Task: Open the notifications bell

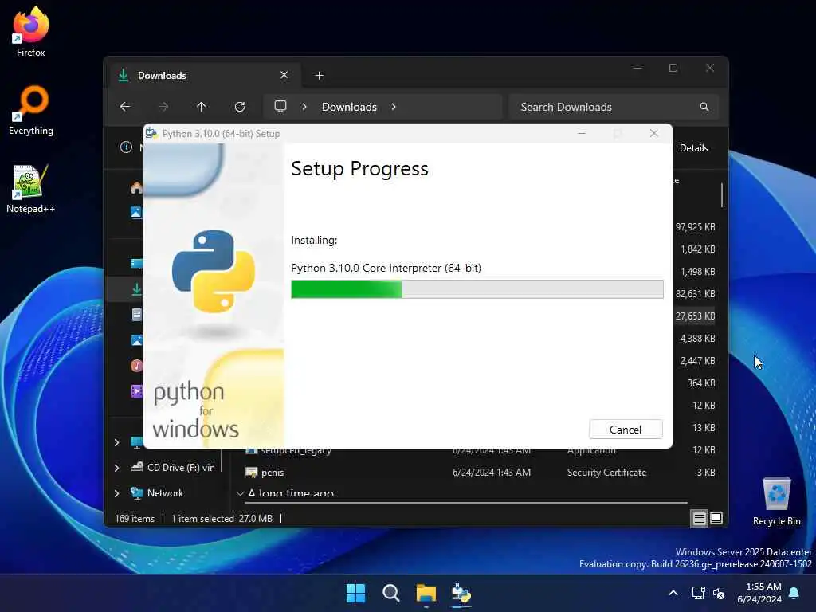Action: point(794,593)
